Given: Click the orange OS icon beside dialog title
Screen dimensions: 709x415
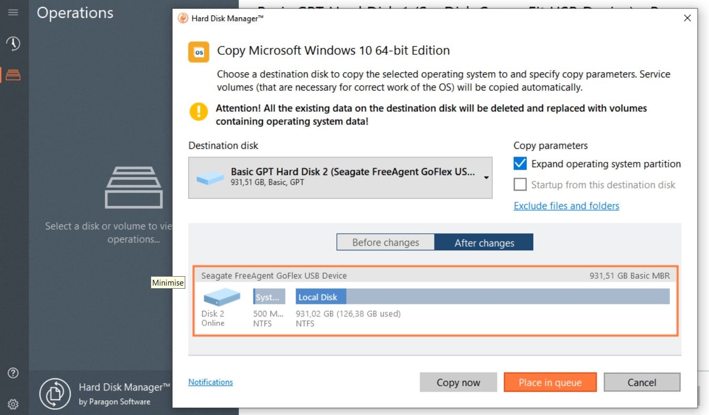Looking at the screenshot, I should pyautogui.click(x=199, y=52).
